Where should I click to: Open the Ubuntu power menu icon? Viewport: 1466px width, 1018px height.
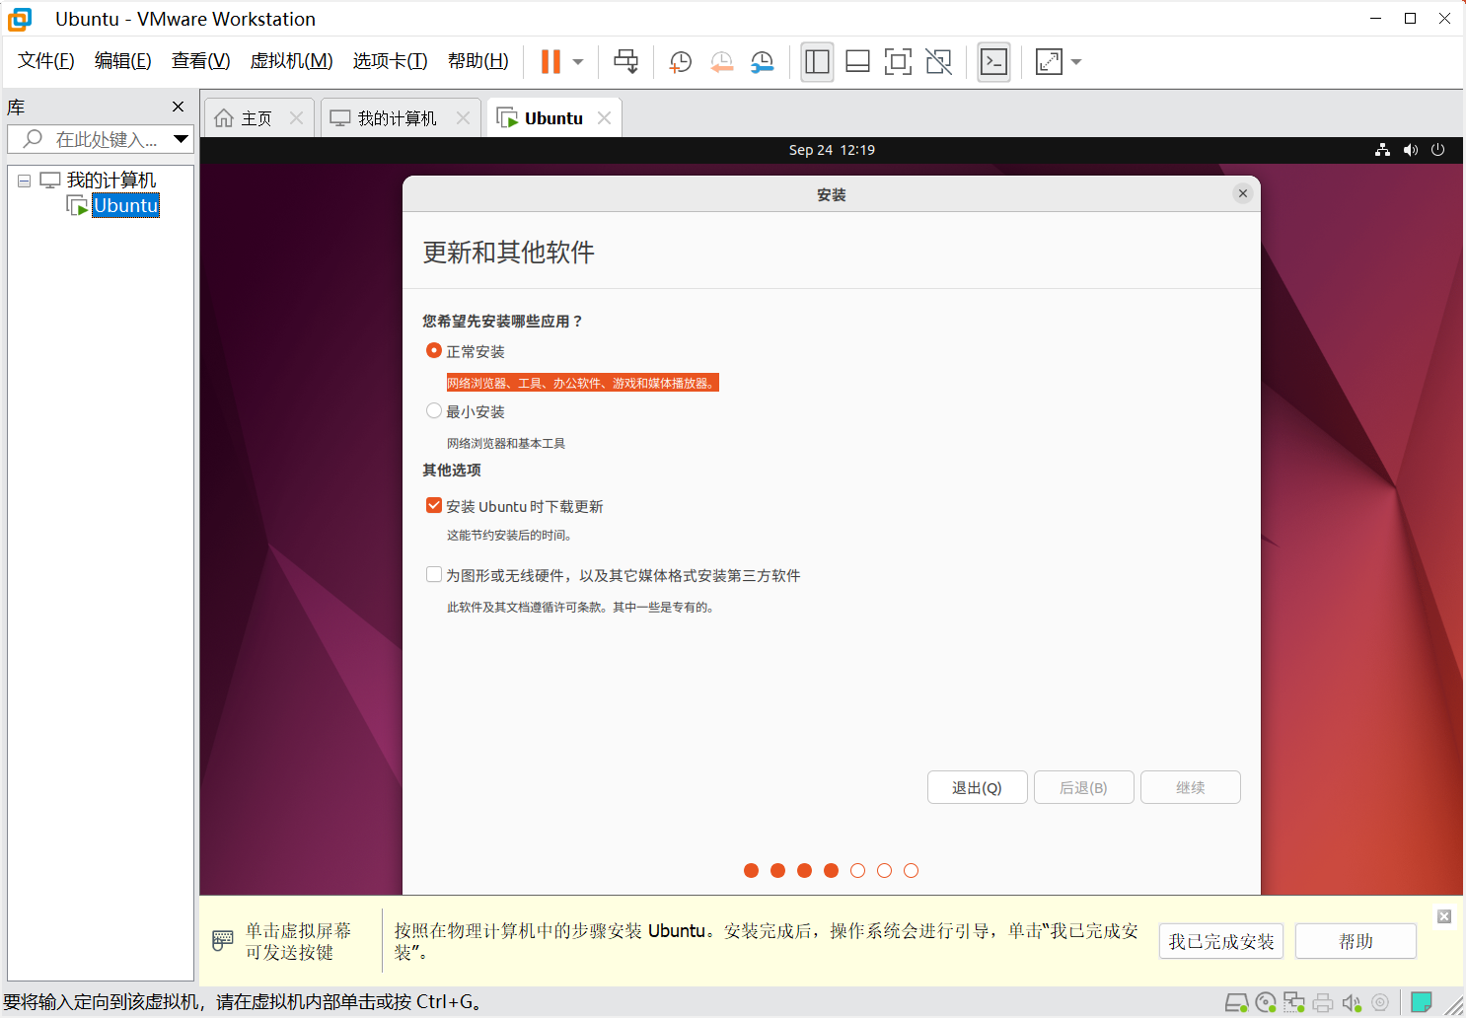pos(1437,150)
